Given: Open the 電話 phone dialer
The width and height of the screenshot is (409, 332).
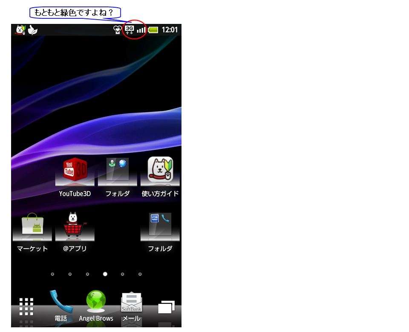Looking at the screenshot, I should tap(60, 305).
